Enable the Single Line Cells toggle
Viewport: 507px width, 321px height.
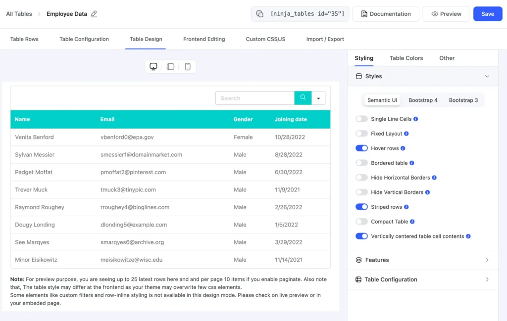361,119
